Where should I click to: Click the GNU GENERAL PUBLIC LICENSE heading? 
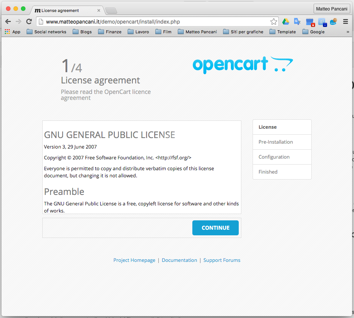point(110,135)
